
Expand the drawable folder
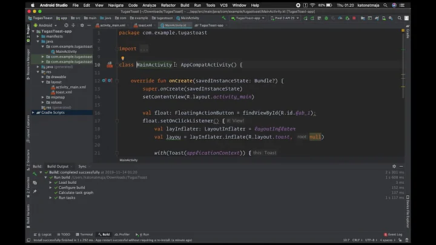point(43,77)
